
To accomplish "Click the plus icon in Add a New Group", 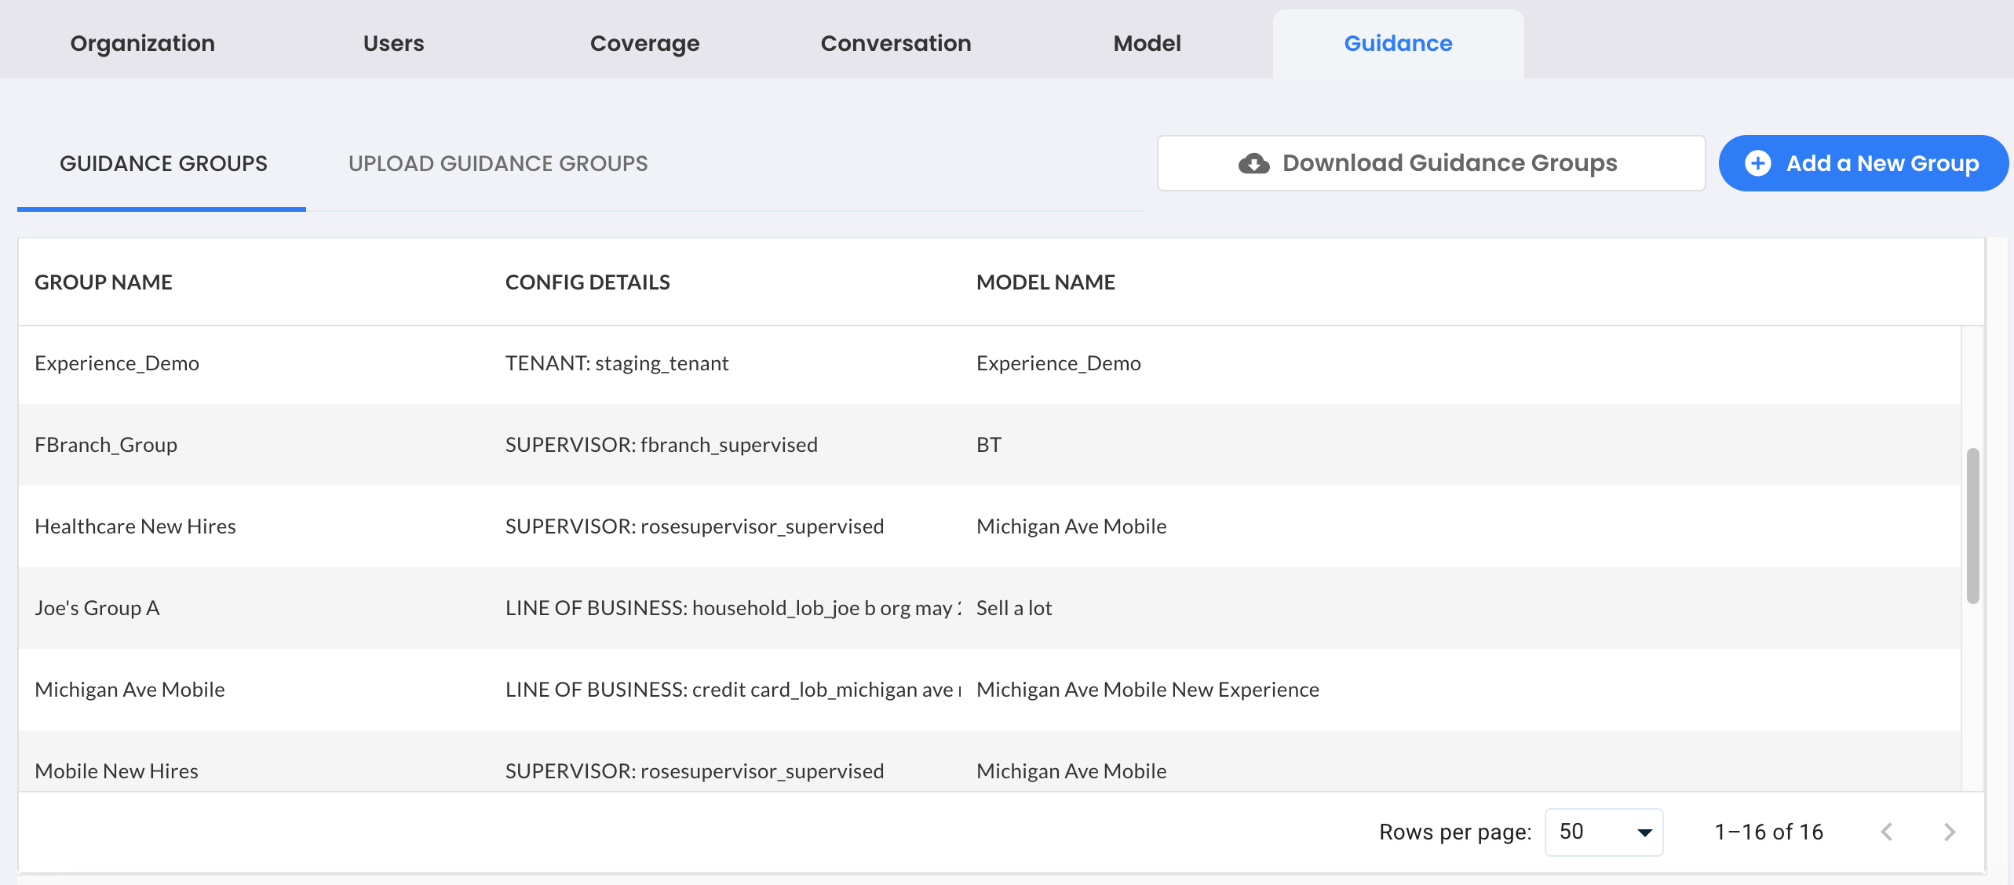I will pyautogui.click(x=1757, y=163).
